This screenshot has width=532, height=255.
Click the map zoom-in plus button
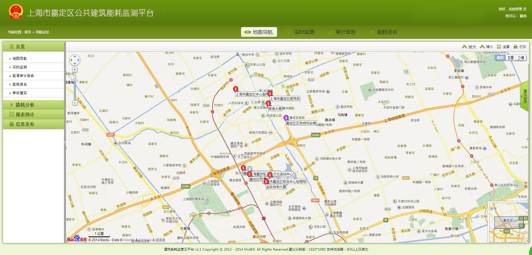click(75, 70)
